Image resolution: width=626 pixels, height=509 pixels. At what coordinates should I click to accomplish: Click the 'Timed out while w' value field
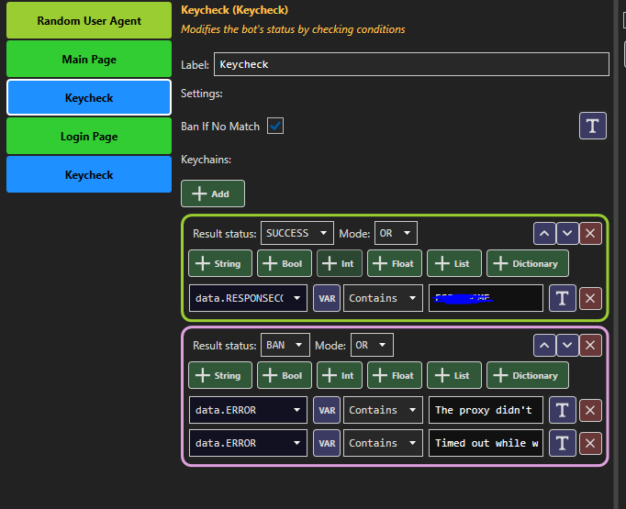486,443
